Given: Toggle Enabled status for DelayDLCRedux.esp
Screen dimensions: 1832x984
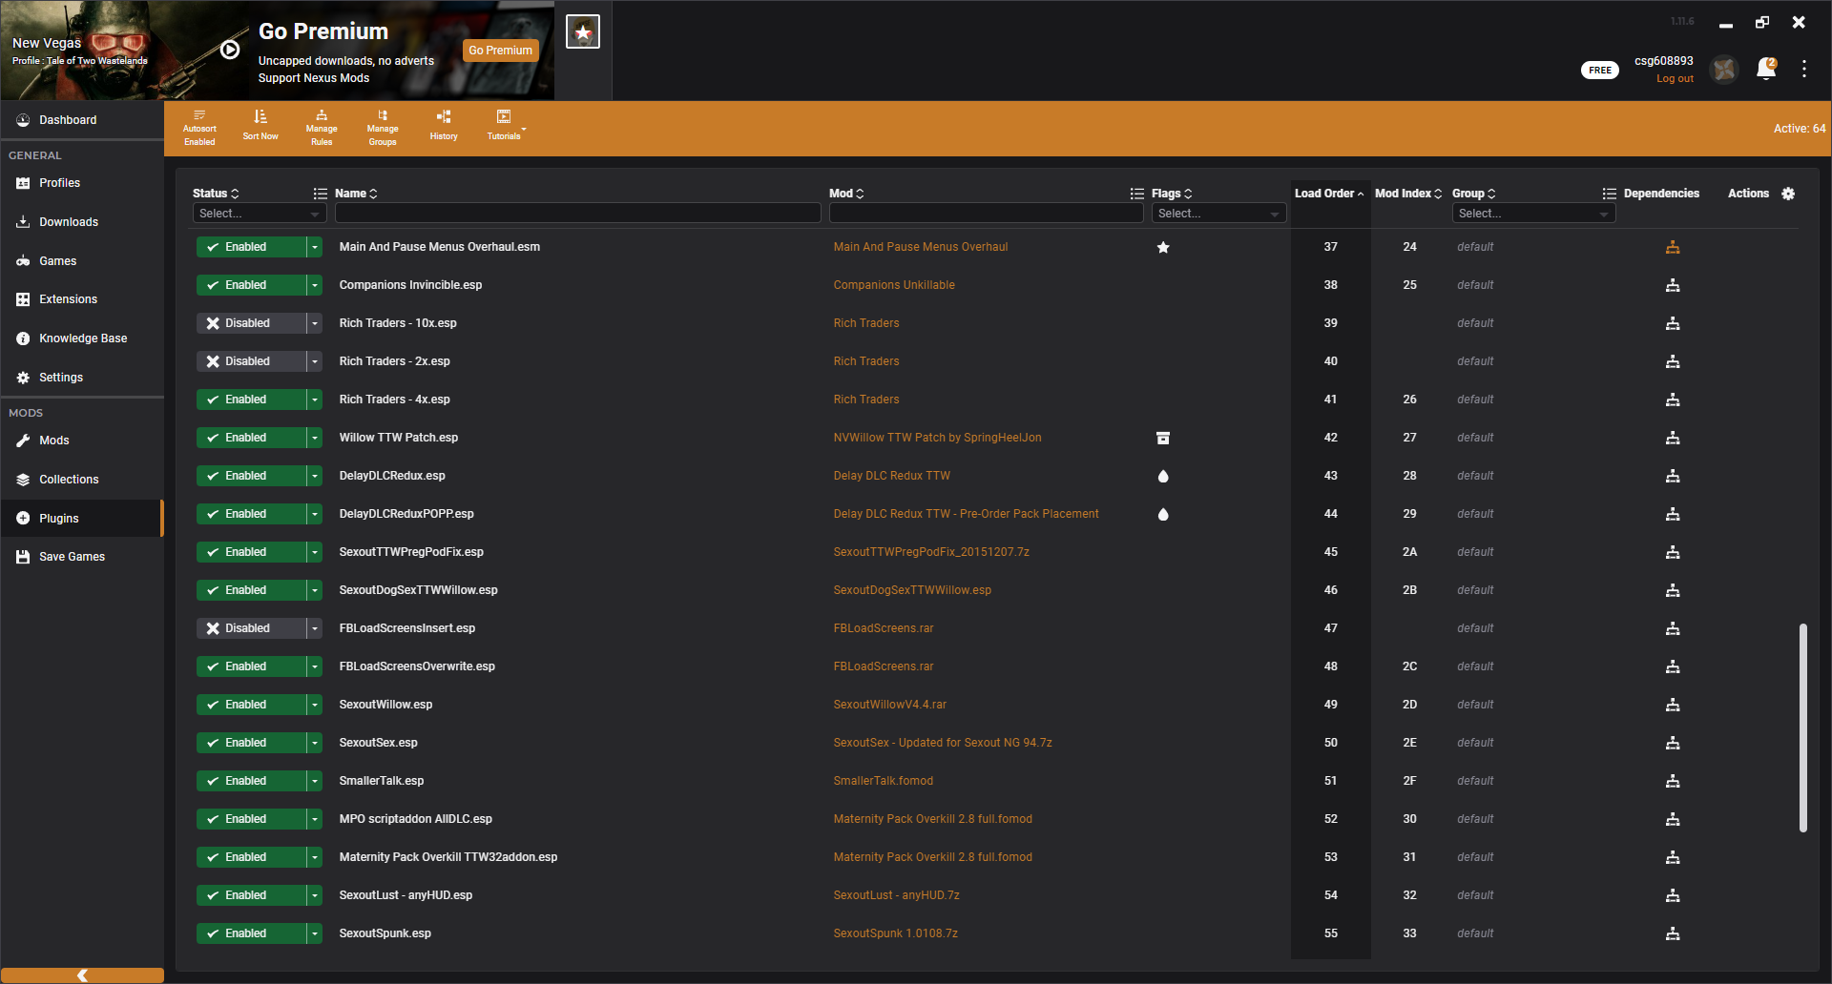Looking at the screenshot, I should coord(251,476).
